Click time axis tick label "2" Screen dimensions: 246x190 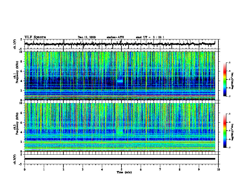click(63, 170)
